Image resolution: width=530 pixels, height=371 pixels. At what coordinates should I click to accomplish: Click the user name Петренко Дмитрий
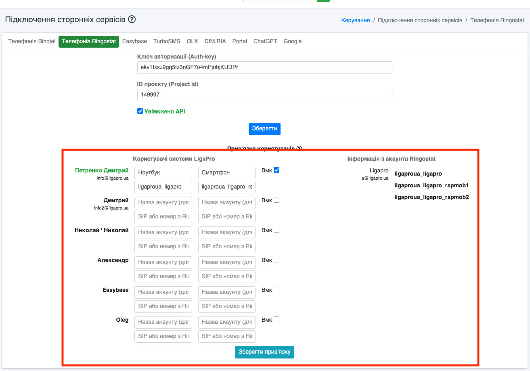(102, 170)
